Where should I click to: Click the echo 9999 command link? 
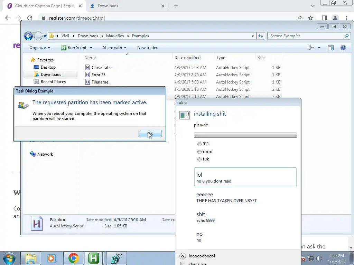245,217
